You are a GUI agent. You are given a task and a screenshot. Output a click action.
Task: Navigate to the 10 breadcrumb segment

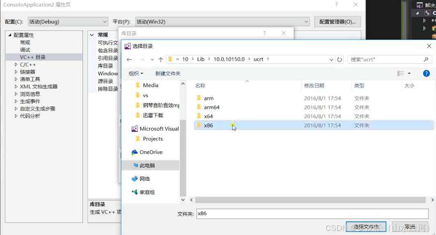click(x=185, y=59)
